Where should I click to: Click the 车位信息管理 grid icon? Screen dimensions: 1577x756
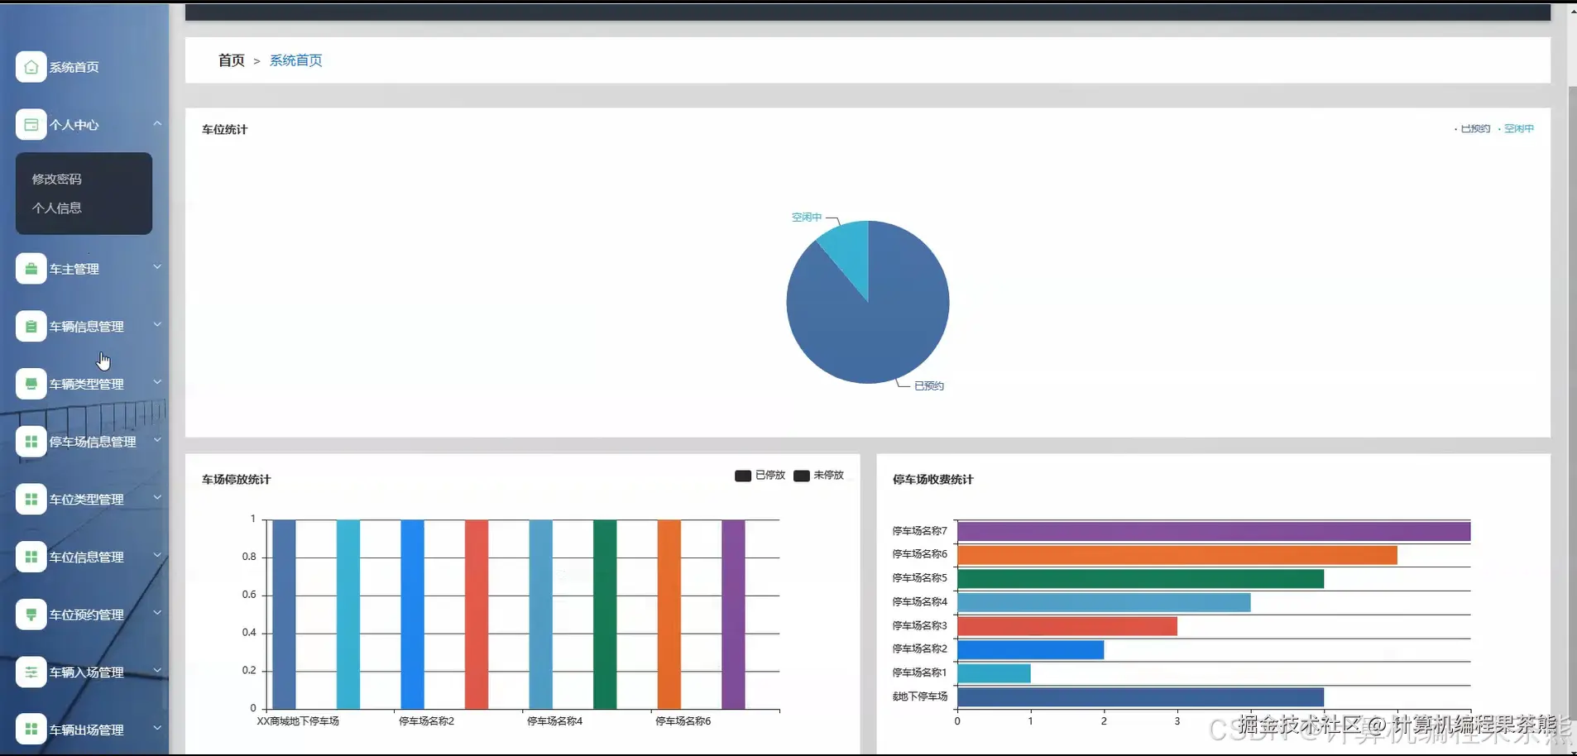click(31, 557)
